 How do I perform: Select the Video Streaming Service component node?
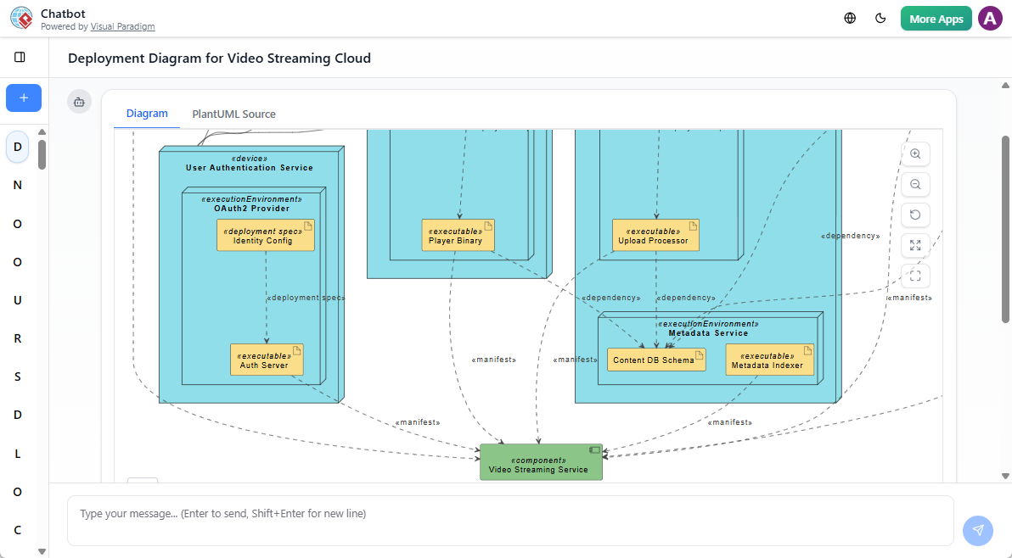541,461
